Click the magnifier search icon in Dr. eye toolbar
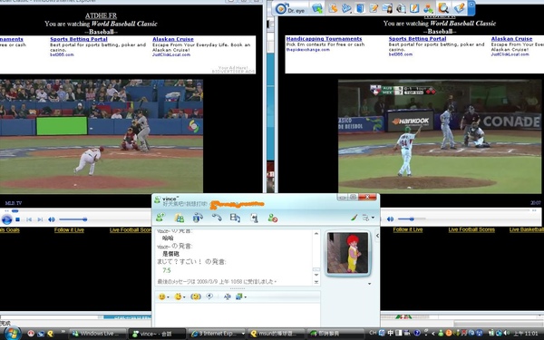The height and width of the screenshot is (340, 544). [x=443, y=7]
